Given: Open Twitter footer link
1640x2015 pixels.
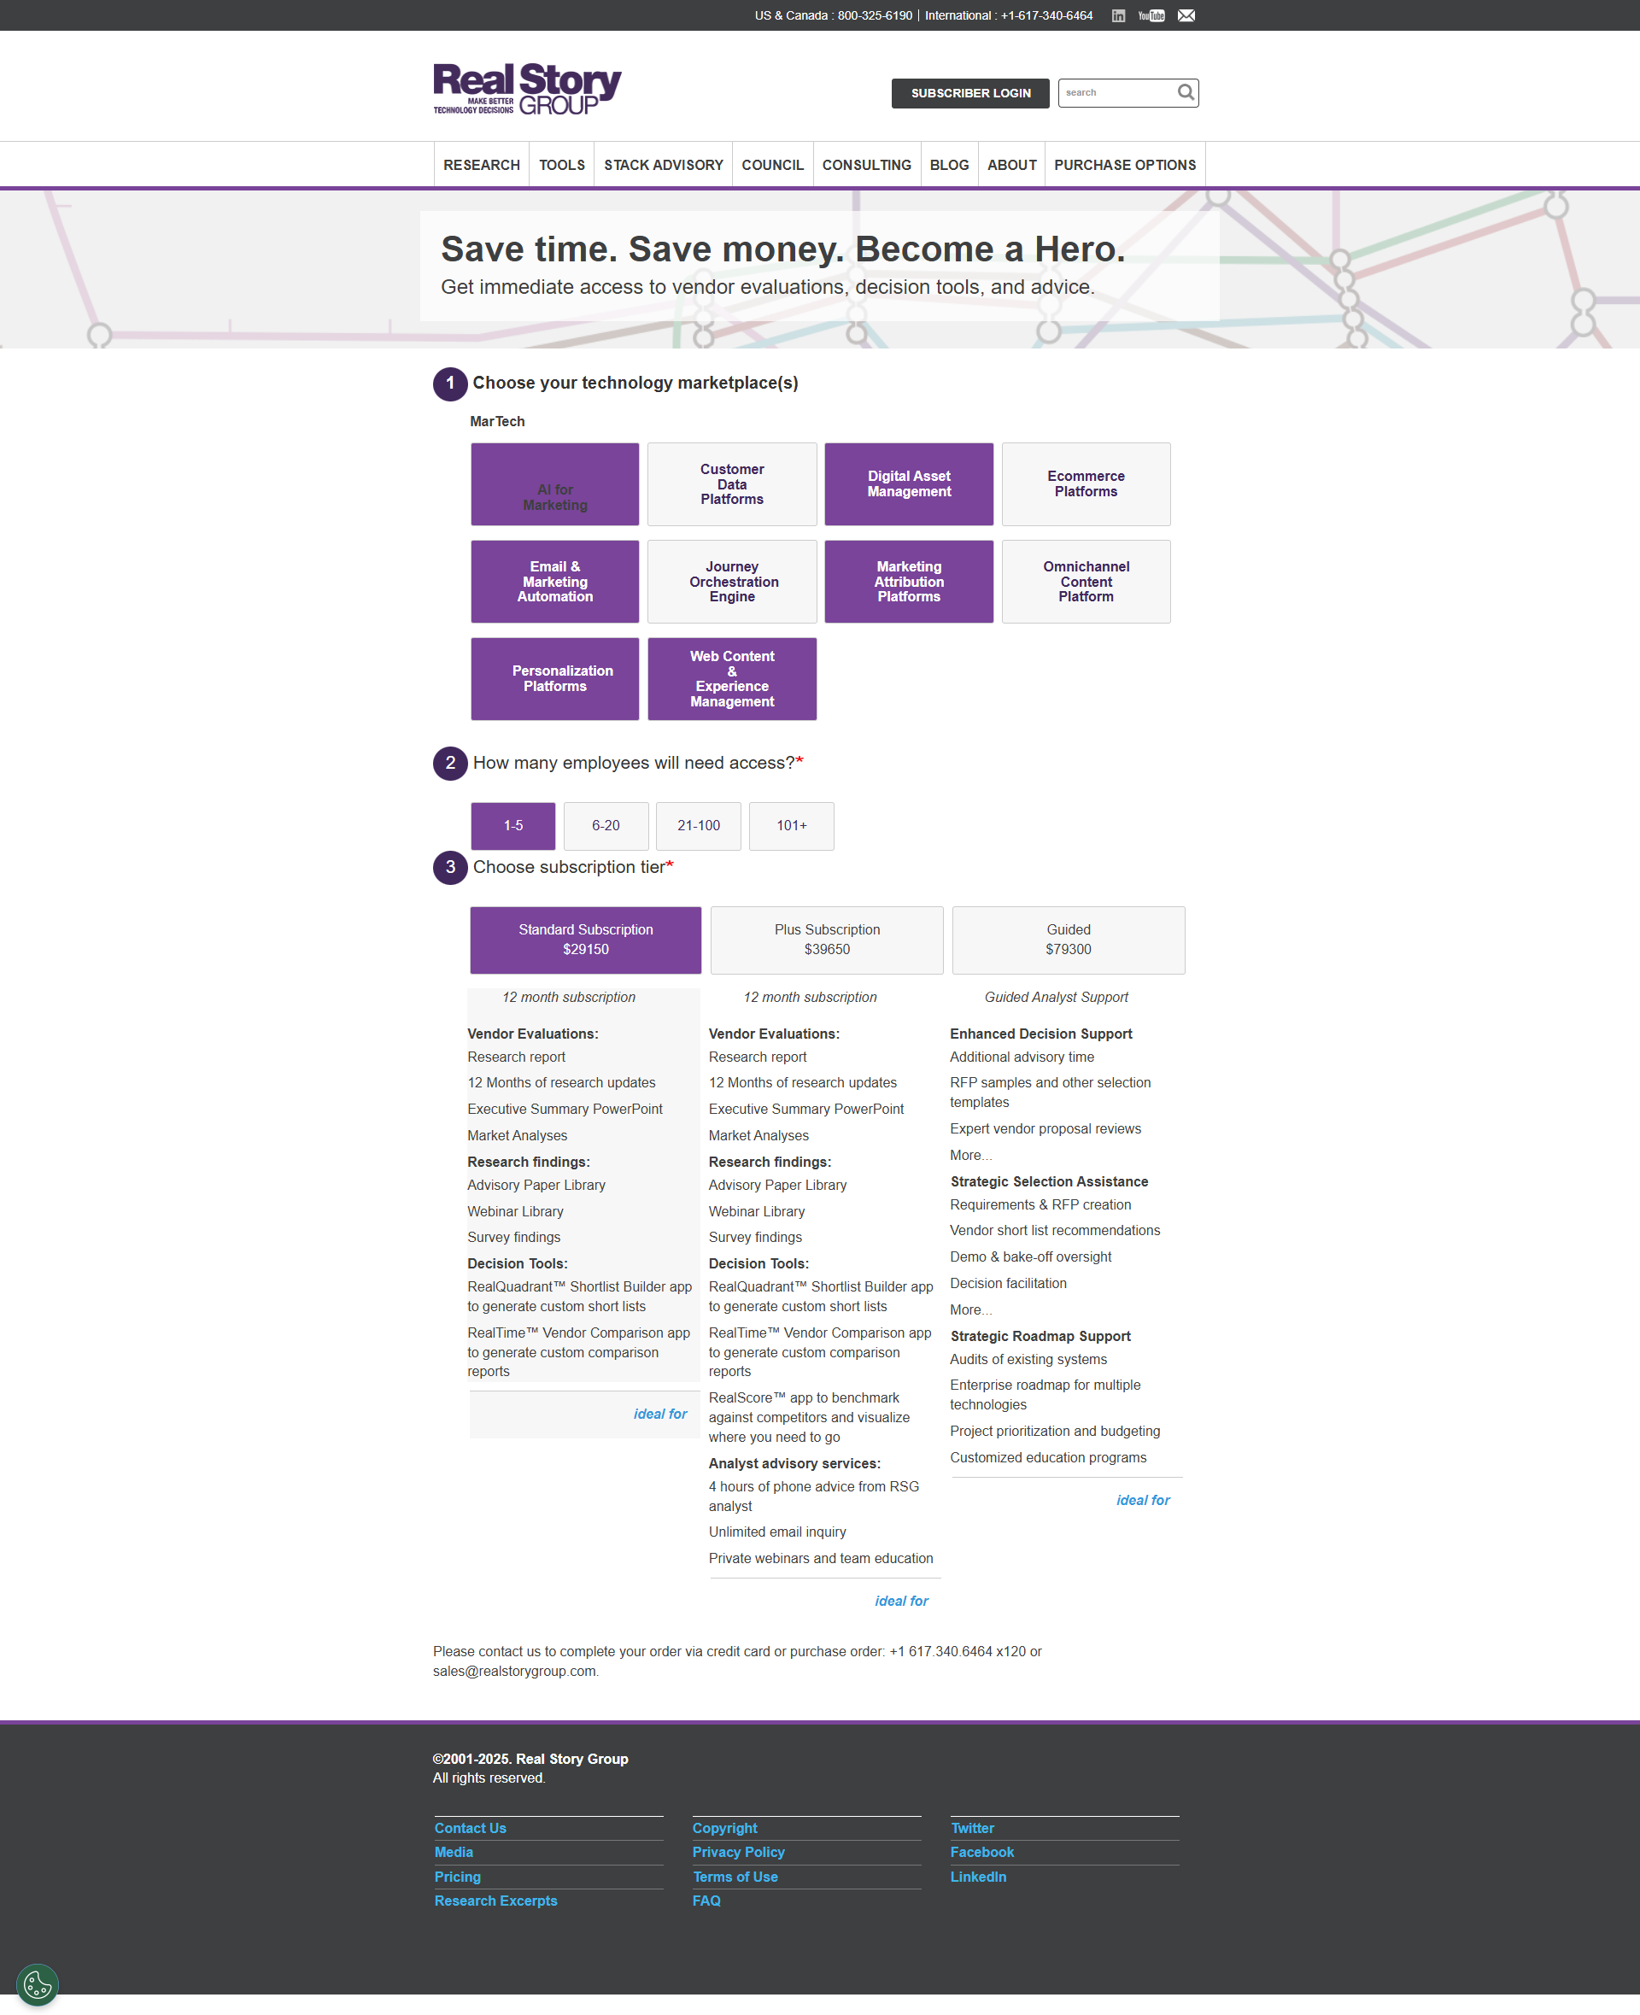Looking at the screenshot, I should [x=972, y=1828].
